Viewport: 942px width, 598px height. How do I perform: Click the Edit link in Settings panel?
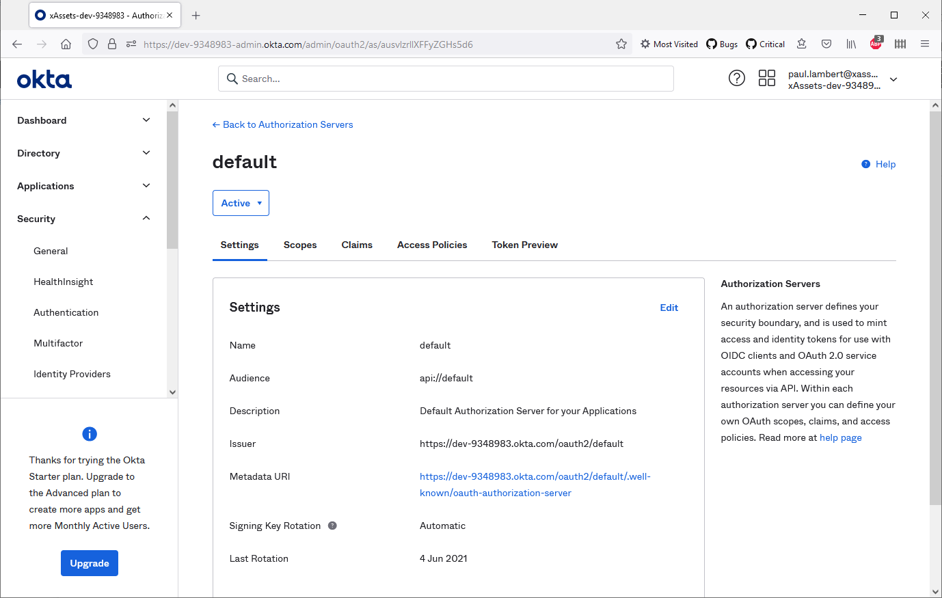[x=669, y=308]
